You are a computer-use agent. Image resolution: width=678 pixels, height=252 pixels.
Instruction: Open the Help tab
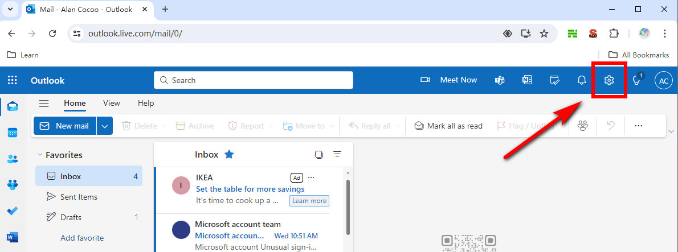click(146, 104)
